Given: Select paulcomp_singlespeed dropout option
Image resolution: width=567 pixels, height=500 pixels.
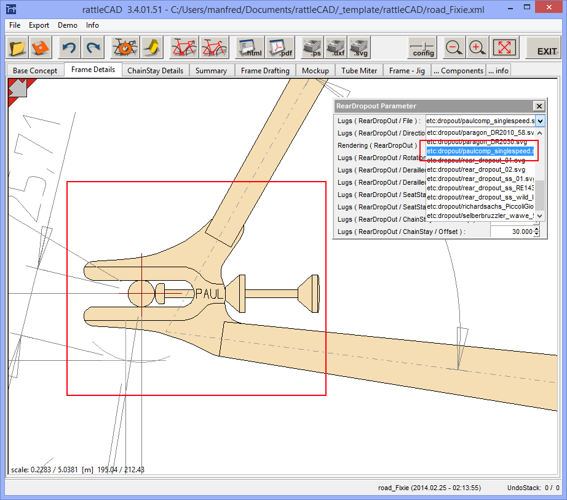Looking at the screenshot, I should (x=480, y=151).
